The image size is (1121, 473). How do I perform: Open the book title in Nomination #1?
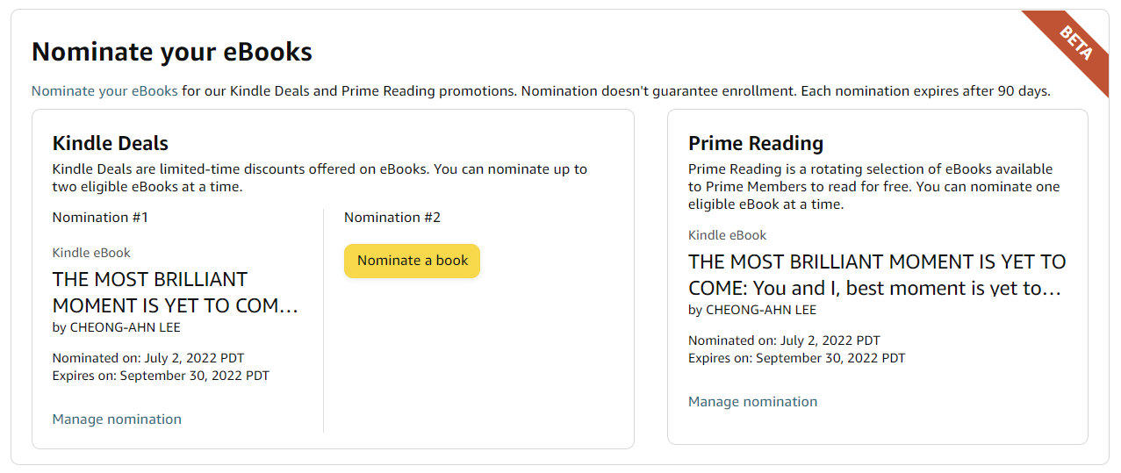[175, 292]
